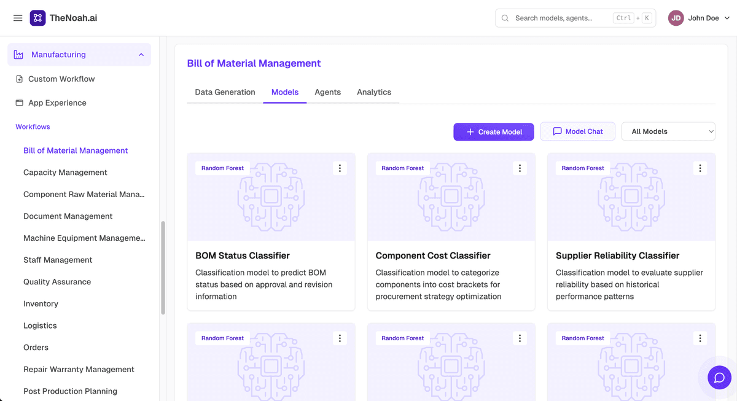Open the Staff Management workflow
The image size is (737, 401).
coord(58,260)
